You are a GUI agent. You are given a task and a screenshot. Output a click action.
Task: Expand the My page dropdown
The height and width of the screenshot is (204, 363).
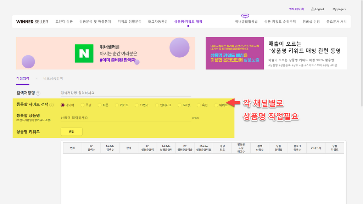339,9
